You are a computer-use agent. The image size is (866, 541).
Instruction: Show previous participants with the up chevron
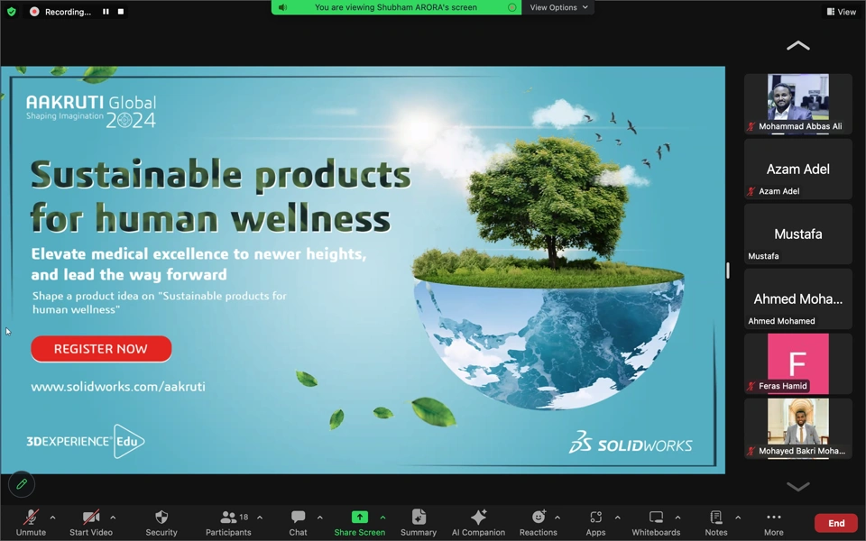[x=798, y=46]
